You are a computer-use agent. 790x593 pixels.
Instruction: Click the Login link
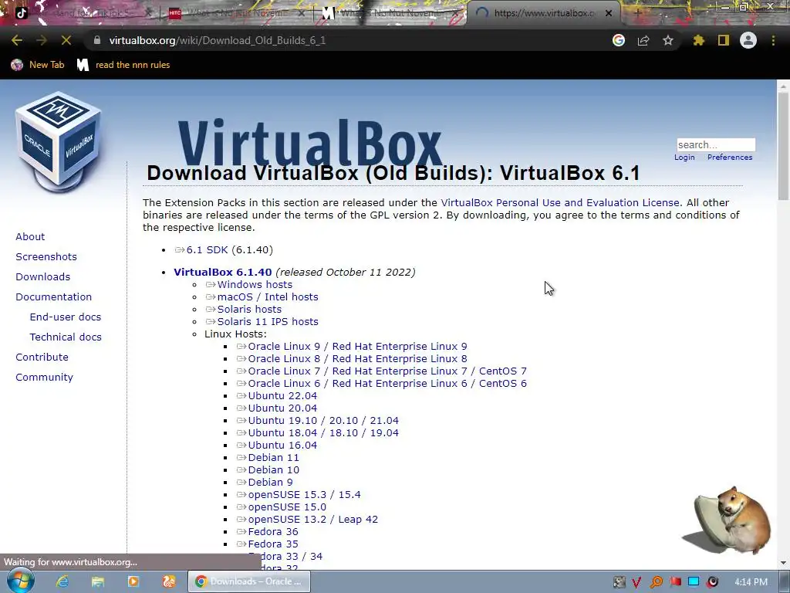click(684, 158)
